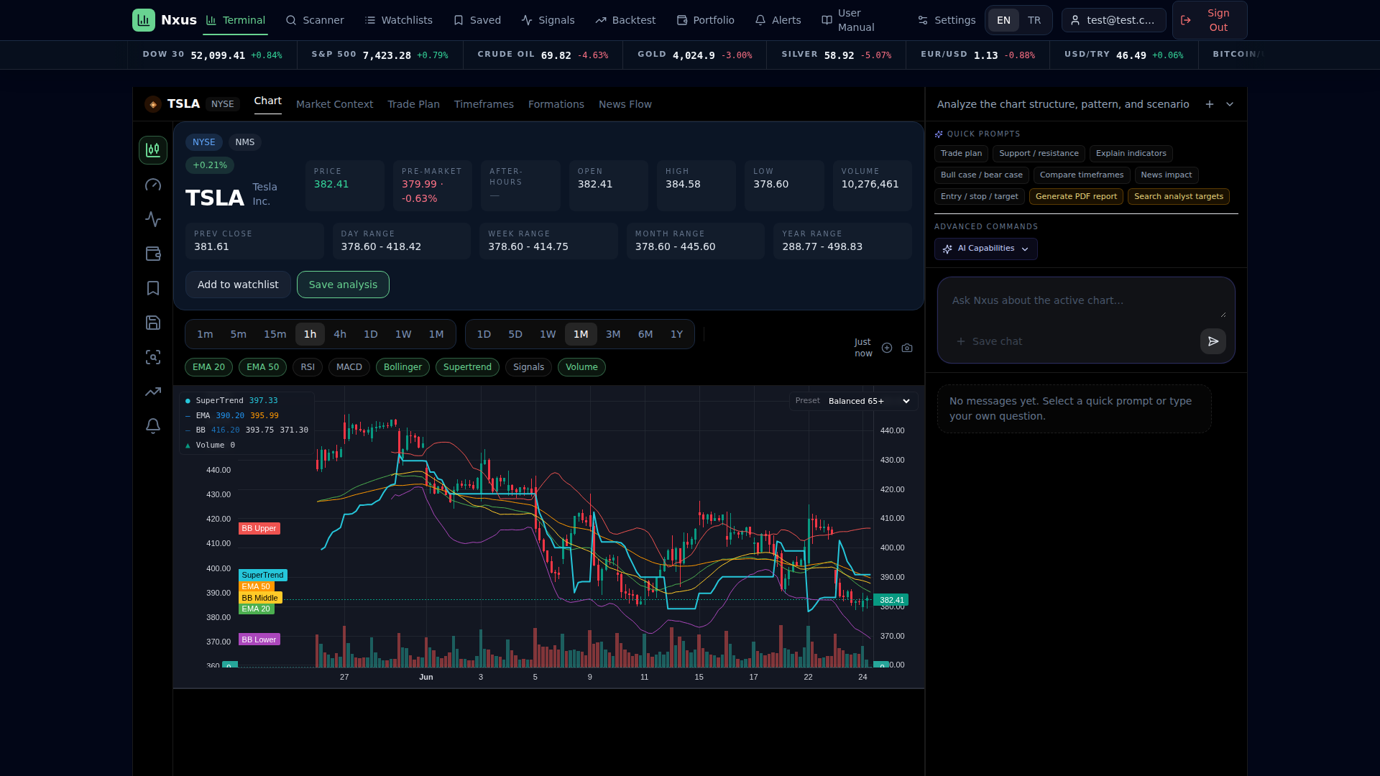Toggle RSI indicator
1380x776 pixels.
(x=308, y=367)
